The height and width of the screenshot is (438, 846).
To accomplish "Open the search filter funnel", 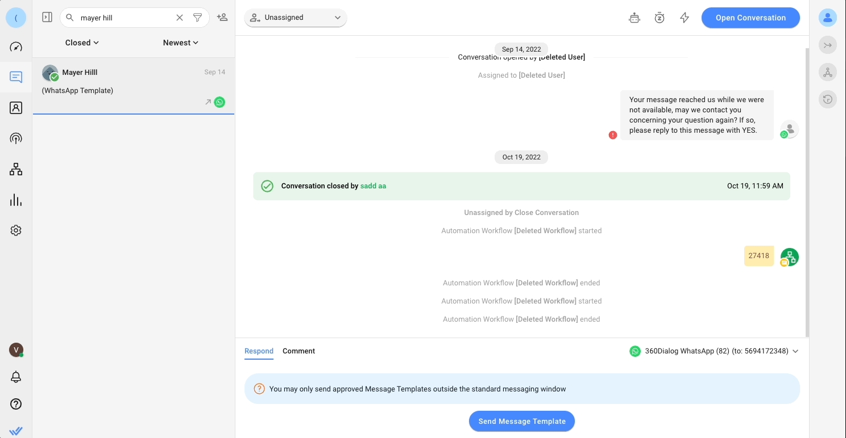I will coord(197,18).
